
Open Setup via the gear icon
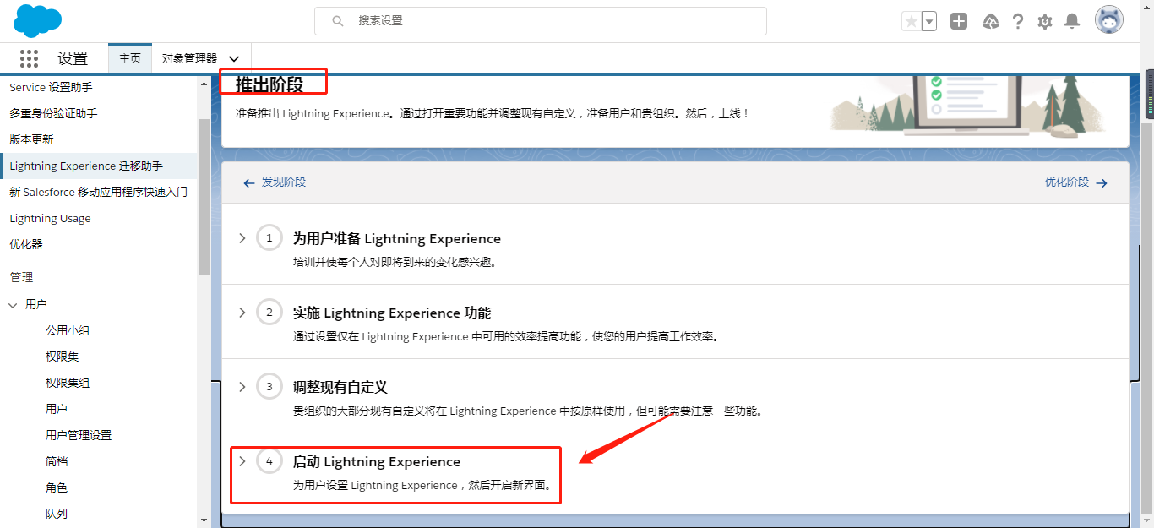1044,21
